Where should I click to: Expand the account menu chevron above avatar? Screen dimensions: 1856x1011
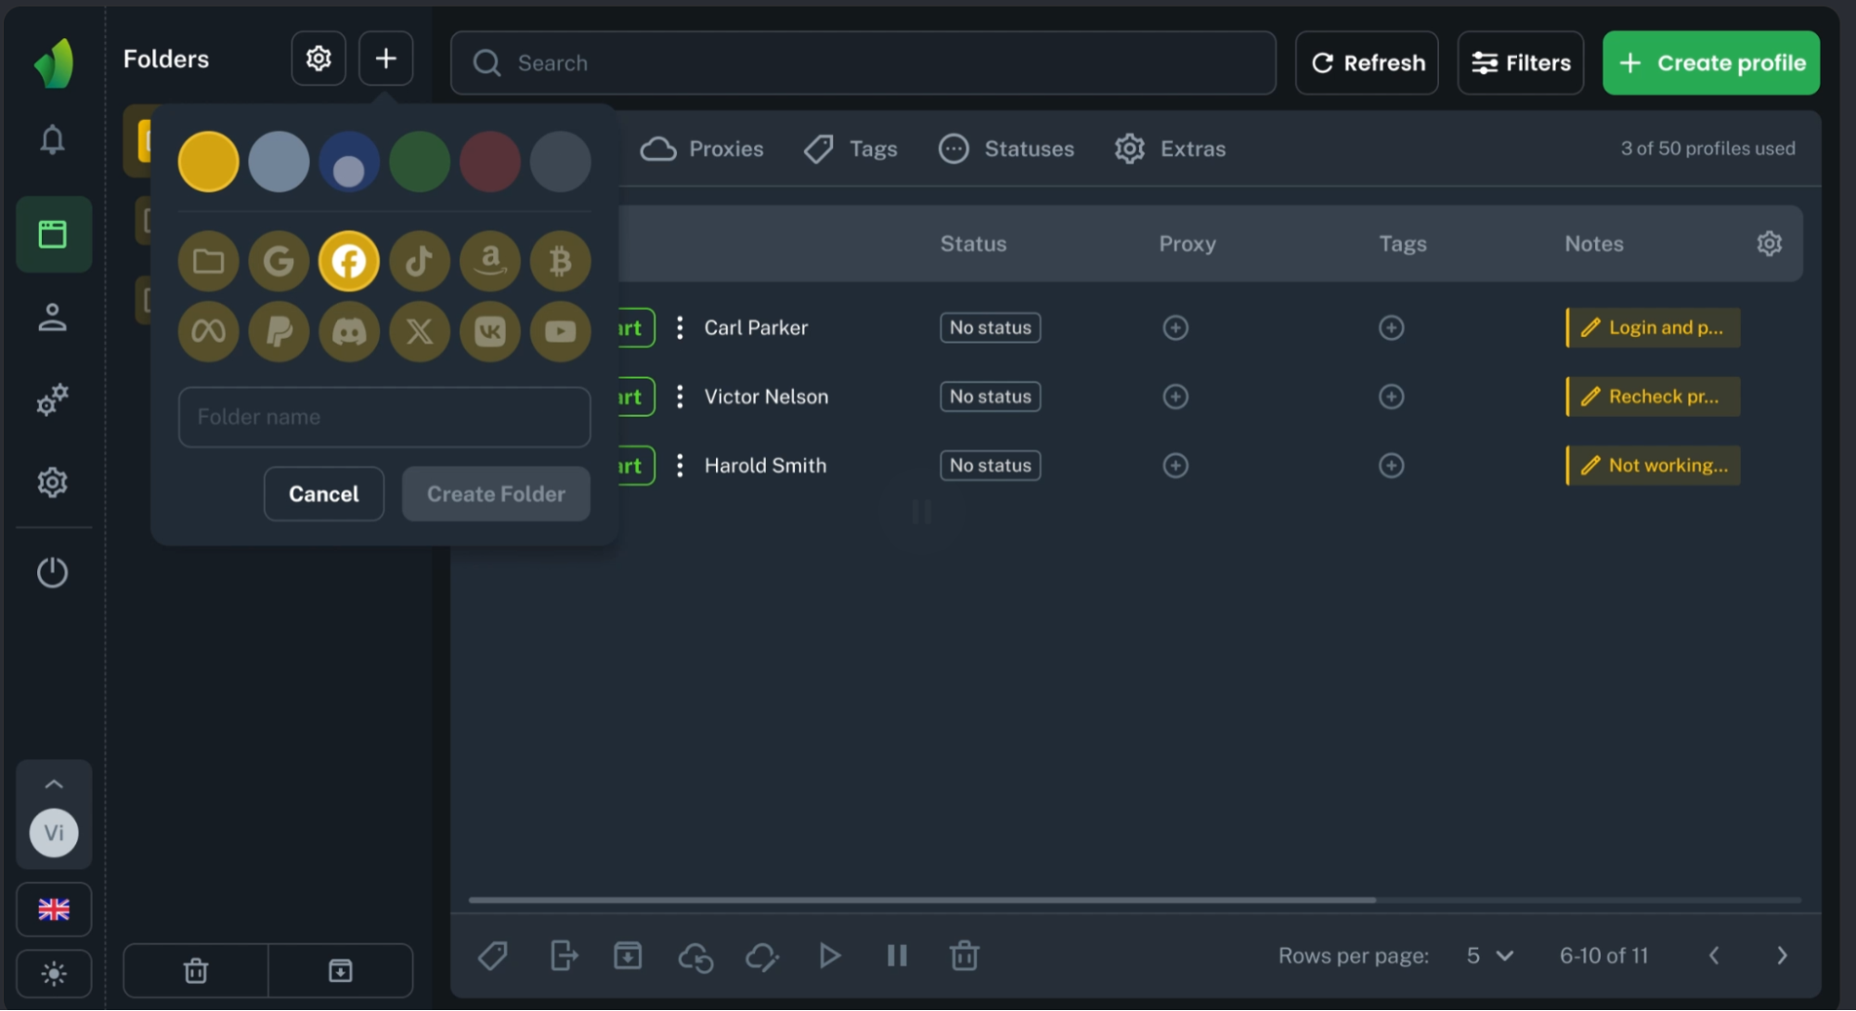(54, 784)
